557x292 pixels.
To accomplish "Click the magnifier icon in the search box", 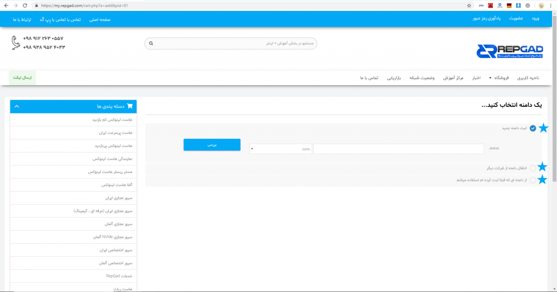I will 151,43.
